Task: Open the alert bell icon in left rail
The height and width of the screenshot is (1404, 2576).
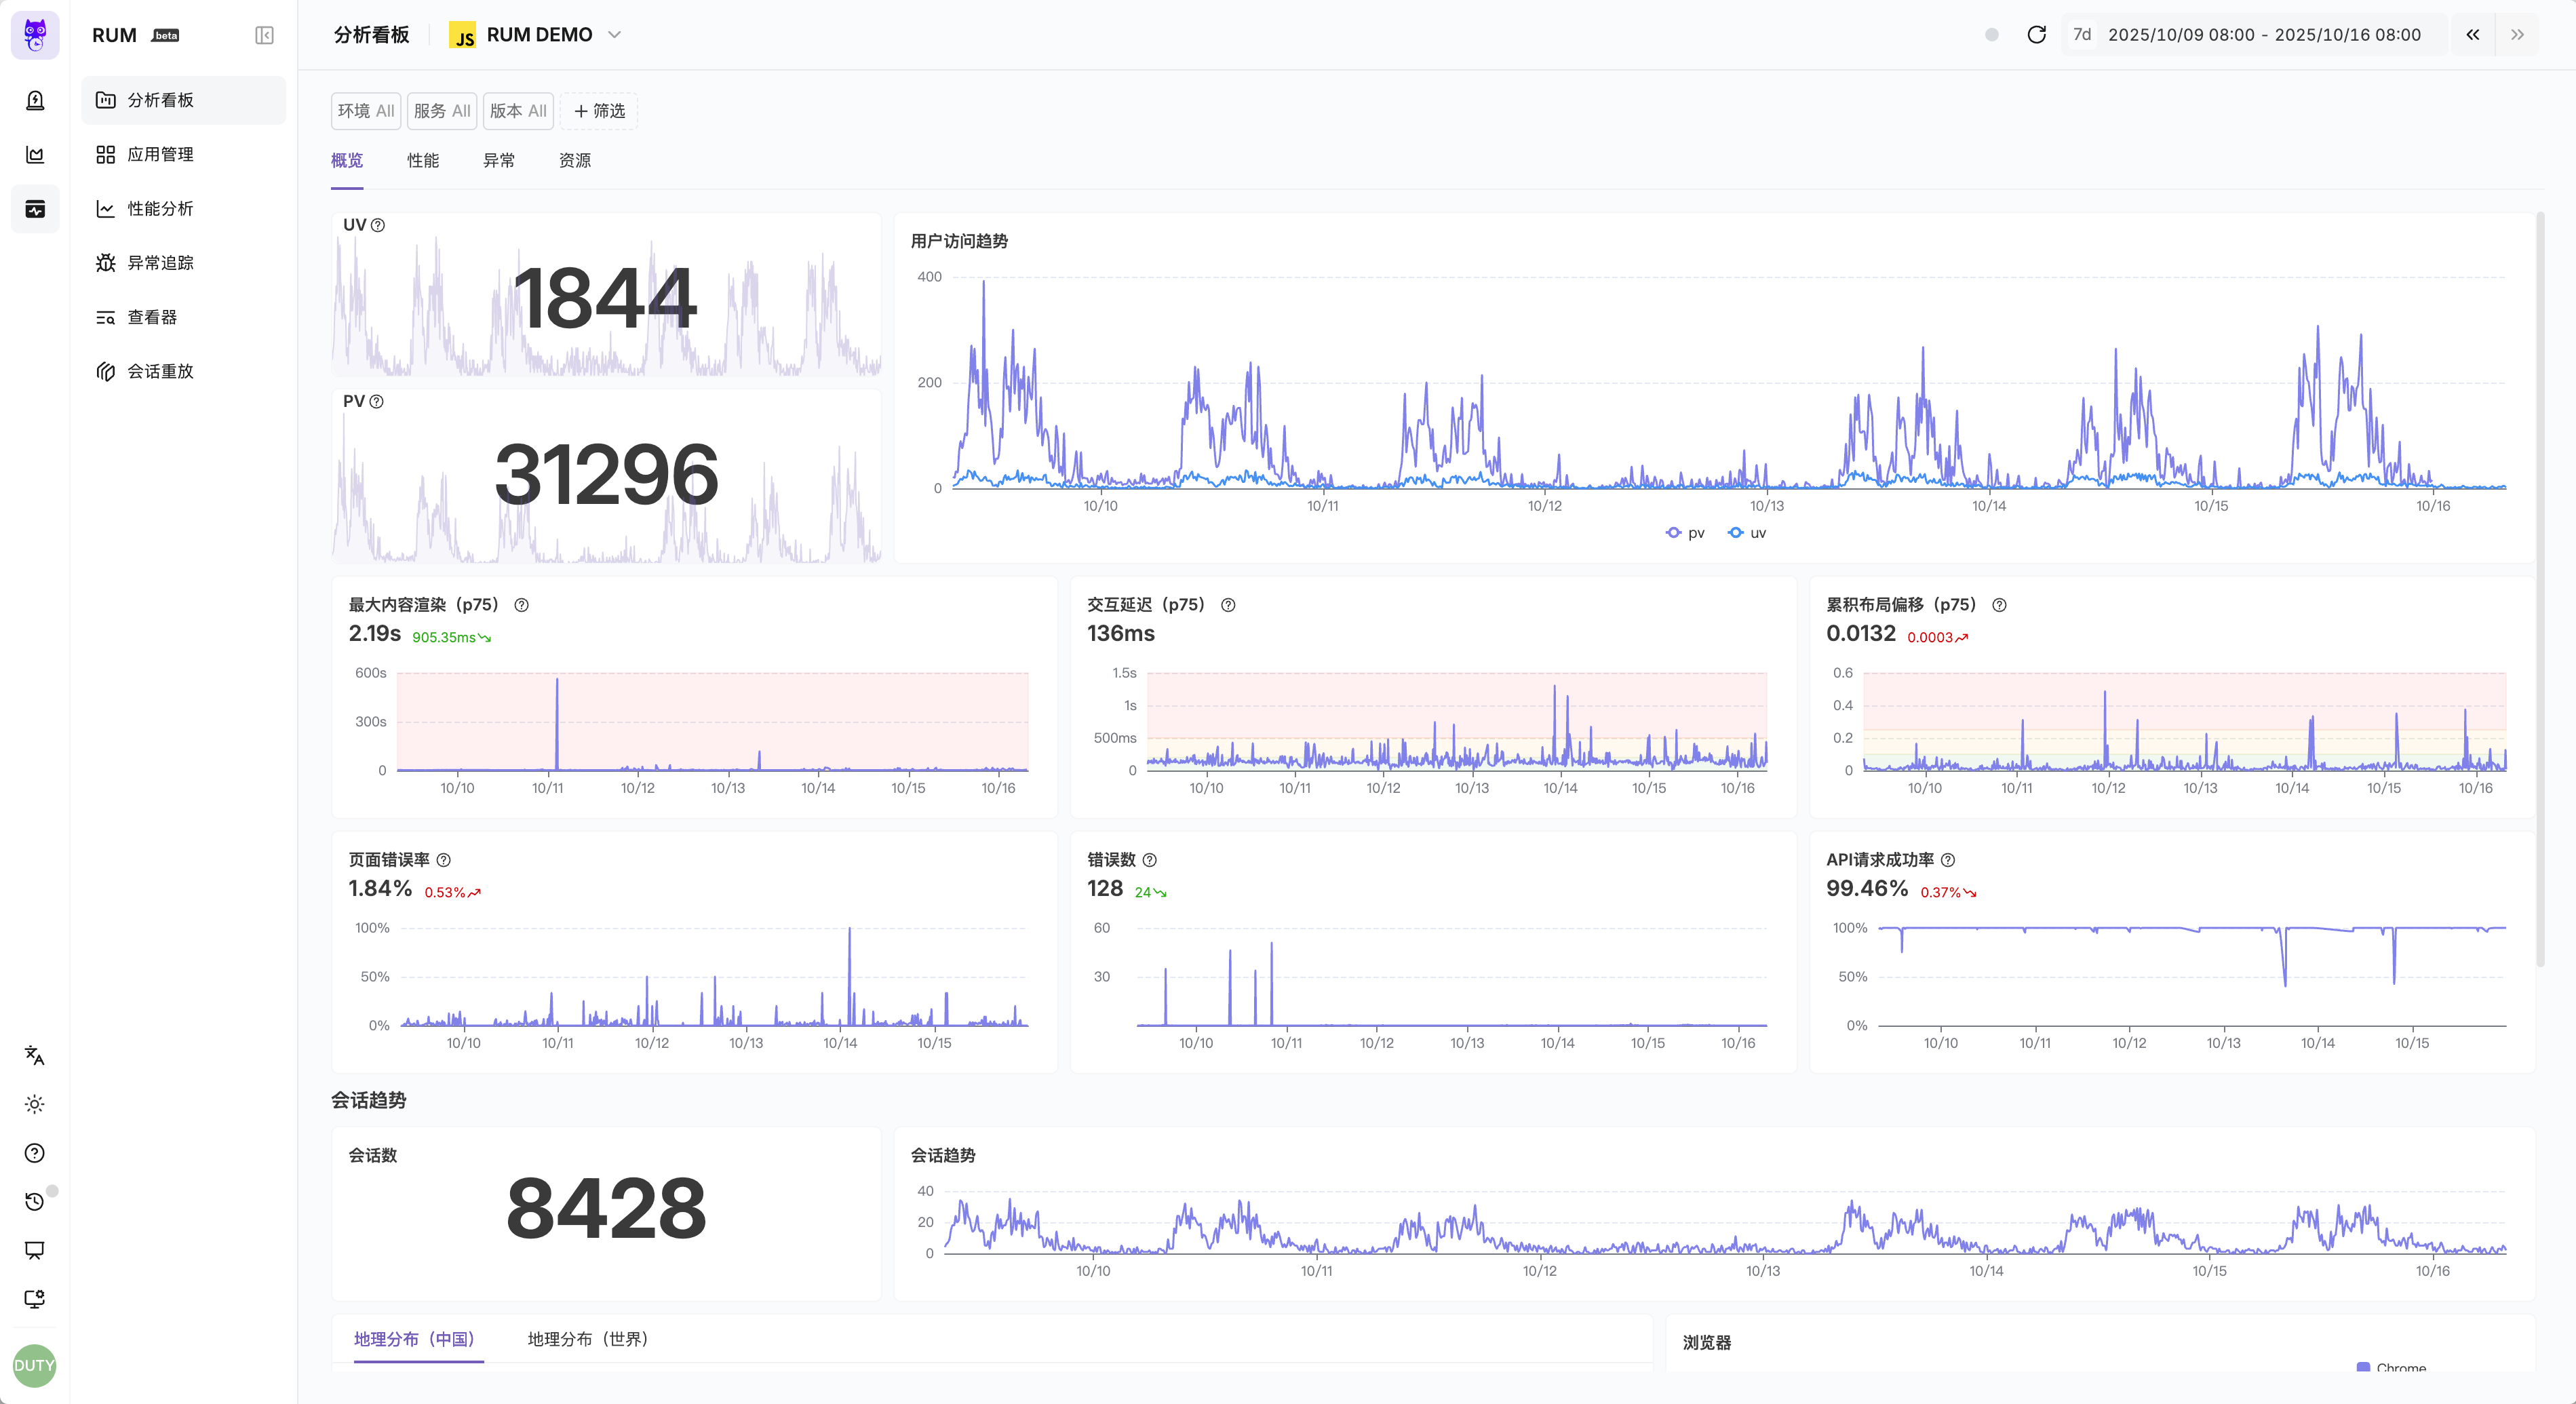Action: (35, 100)
